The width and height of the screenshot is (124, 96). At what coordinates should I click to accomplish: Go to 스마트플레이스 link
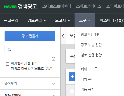88,6
